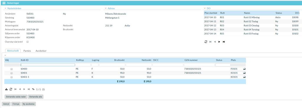Click Behandla alla button
Viewport: 302px width, 108px height.
[36, 97]
